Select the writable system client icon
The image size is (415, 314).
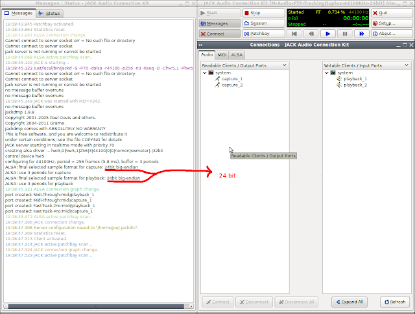pyautogui.click(x=333, y=73)
